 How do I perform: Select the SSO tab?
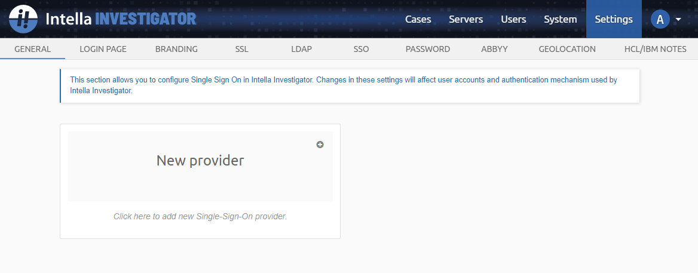tap(361, 49)
